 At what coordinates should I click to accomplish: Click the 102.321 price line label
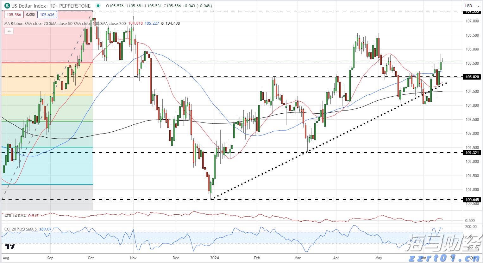click(472, 152)
